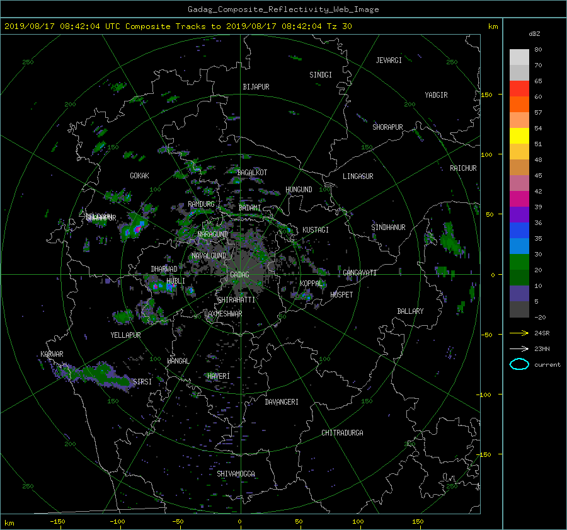
Task: Click the SHIRAHATTI city label
Action: (236, 300)
